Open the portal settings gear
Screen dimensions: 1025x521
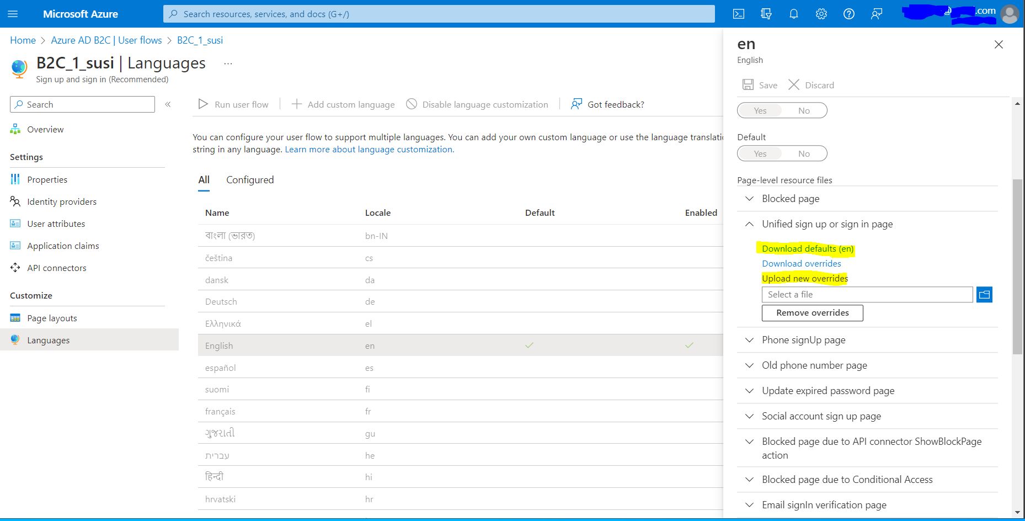821,14
